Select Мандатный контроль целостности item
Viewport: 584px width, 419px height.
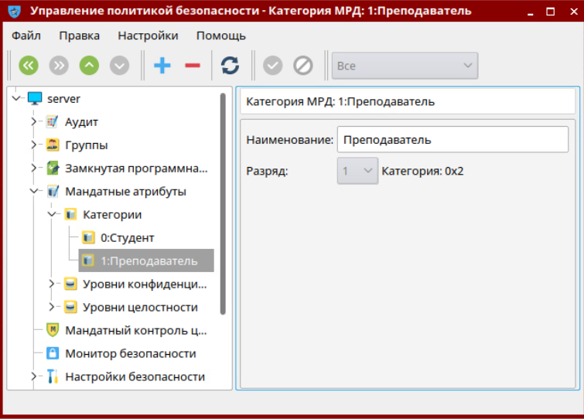click(x=136, y=330)
